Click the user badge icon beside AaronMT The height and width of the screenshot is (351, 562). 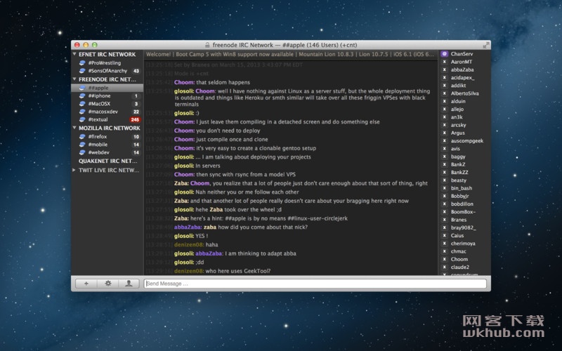click(x=445, y=62)
